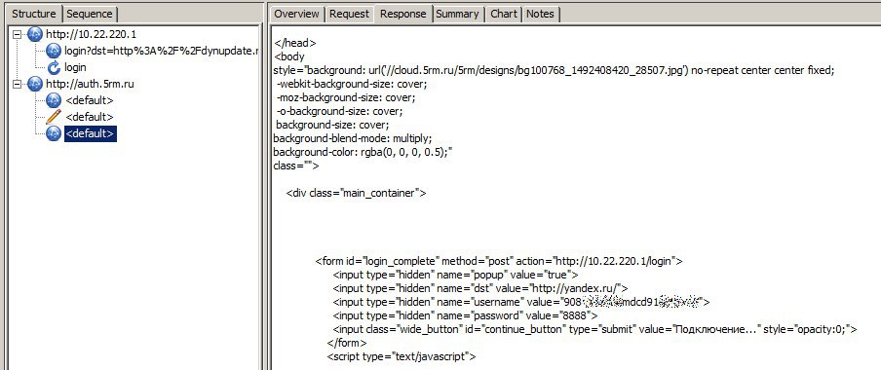The width and height of the screenshot is (881, 370).
Task: Select the login redirect entry
Action: tap(75, 67)
